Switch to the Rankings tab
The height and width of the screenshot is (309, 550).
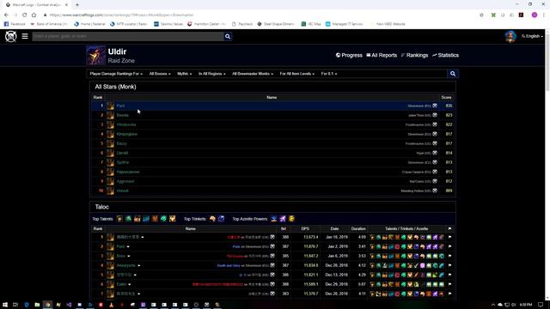click(414, 55)
